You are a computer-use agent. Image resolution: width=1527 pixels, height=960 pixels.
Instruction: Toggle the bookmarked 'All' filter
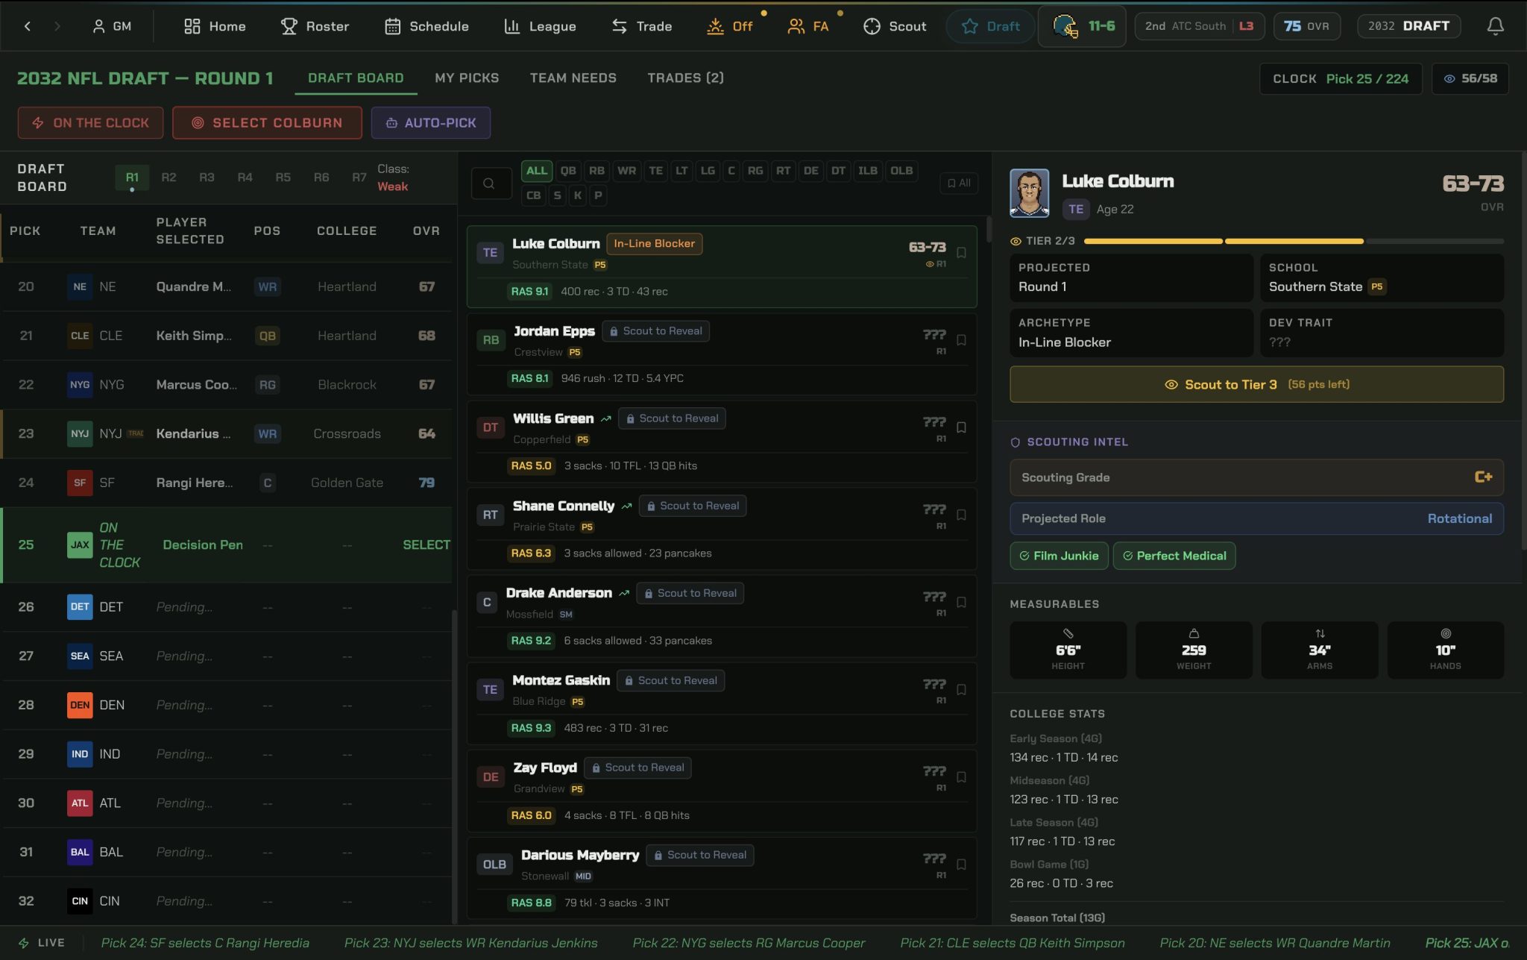959,183
